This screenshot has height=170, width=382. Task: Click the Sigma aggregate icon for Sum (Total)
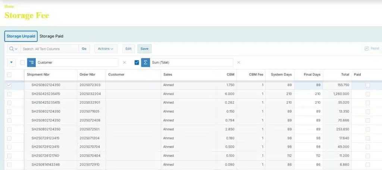[x=145, y=62]
